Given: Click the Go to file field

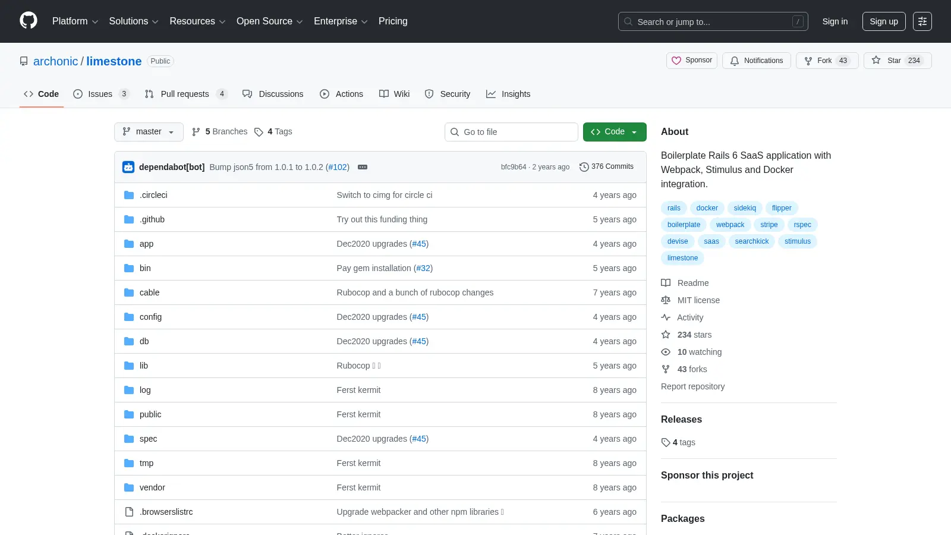Looking at the screenshot, I should (x=511, y=132).
